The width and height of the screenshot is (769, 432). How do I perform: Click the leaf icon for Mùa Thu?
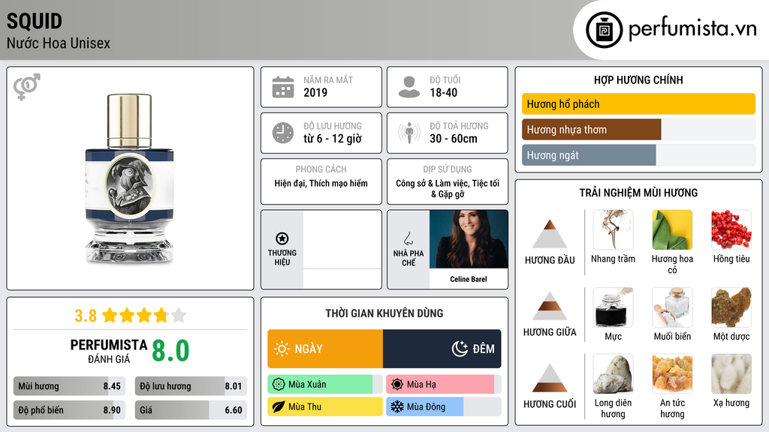coord(279,406)
